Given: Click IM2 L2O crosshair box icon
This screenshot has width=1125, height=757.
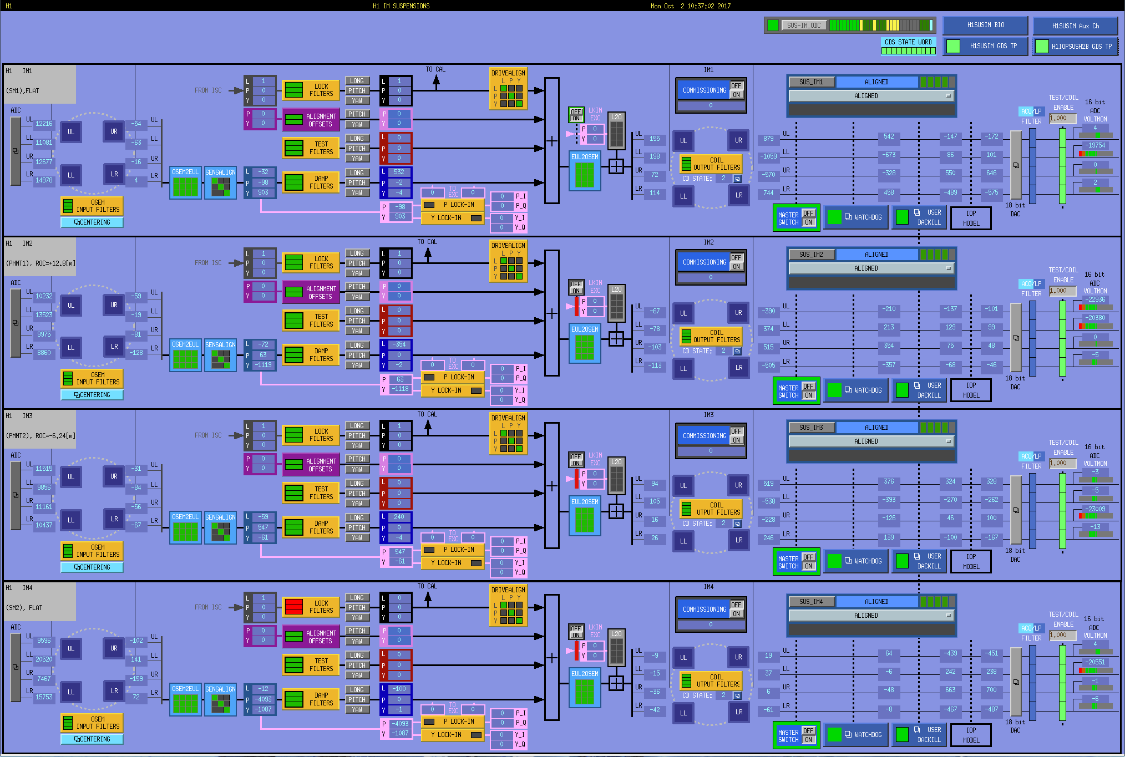Looking at the screenshot, I should click(616, 338).
